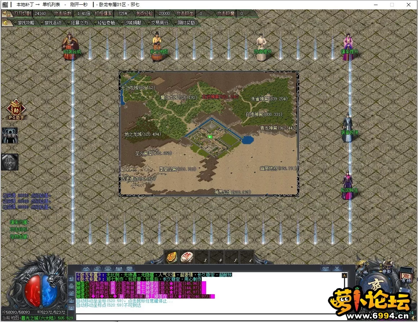Open the 游戏活动 menu tab

tap(53, 23)
